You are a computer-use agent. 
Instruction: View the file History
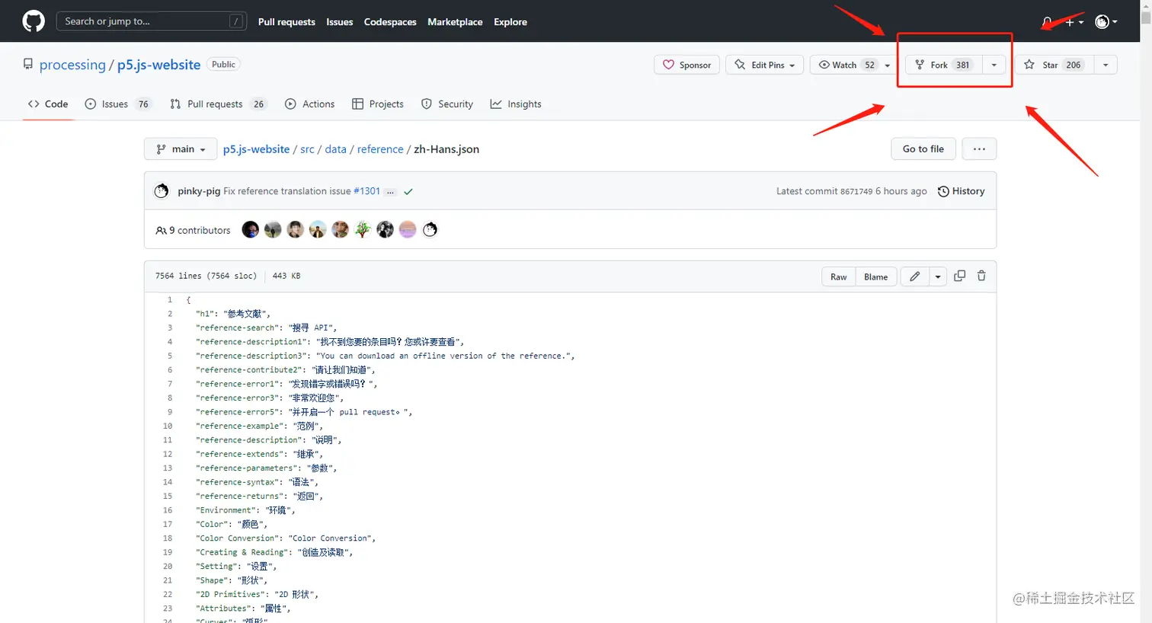[961, 191]
